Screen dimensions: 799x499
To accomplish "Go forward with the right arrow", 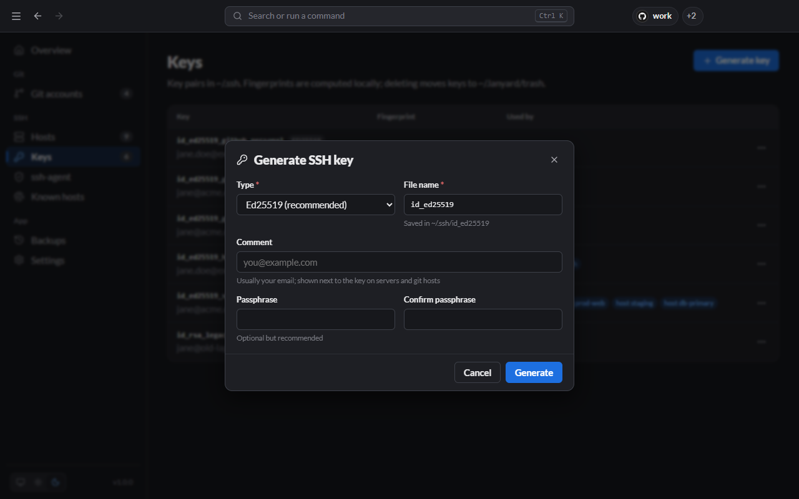I will point(59,16).
